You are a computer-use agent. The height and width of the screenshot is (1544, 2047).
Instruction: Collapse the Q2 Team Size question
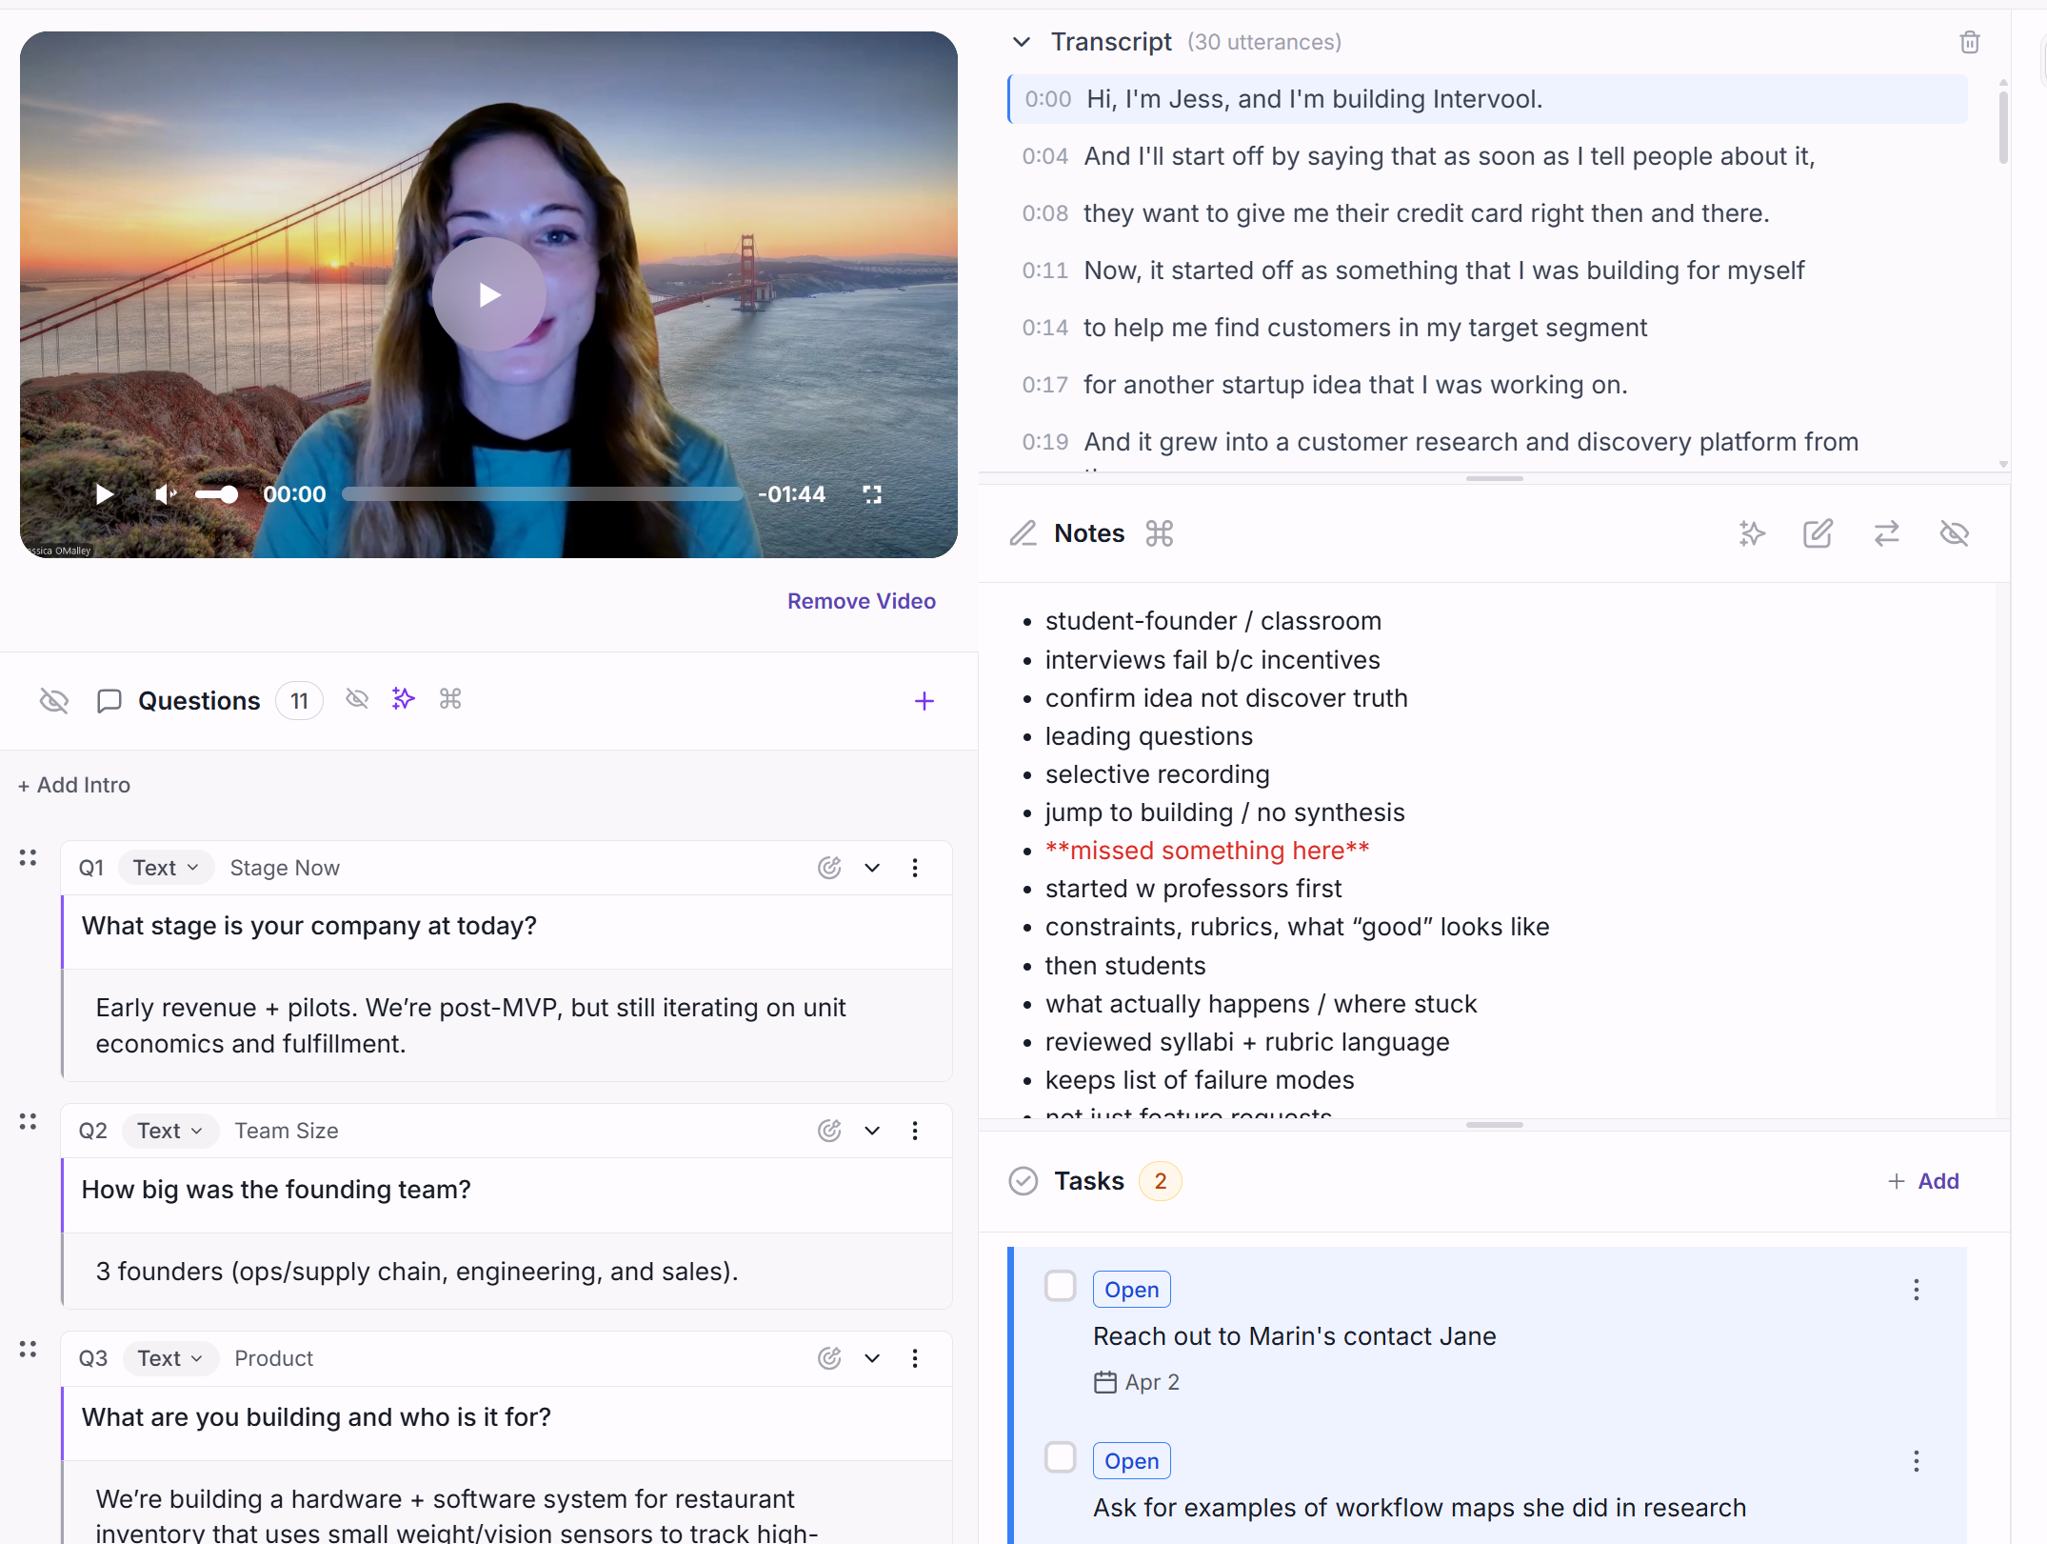872,1131
